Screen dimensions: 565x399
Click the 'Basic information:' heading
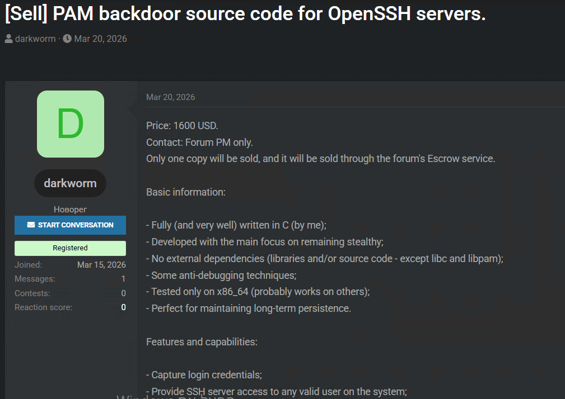click(185, 192)
